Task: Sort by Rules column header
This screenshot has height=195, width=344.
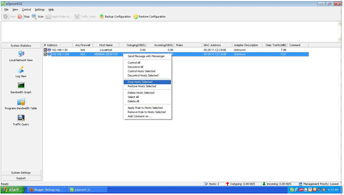Action: click(x=188, y=45)
